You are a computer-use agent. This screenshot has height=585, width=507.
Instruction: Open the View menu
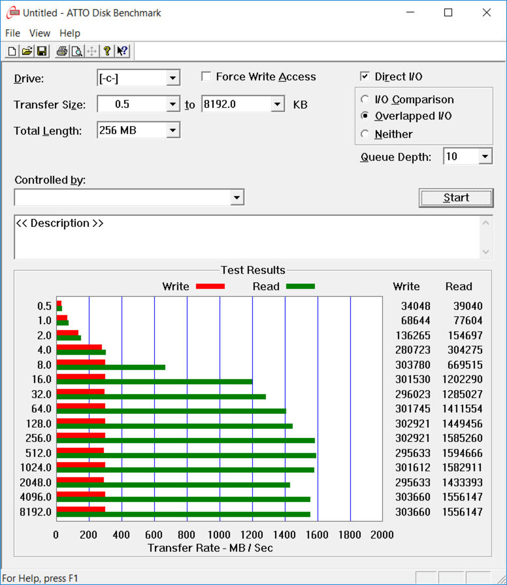(39, 33)
